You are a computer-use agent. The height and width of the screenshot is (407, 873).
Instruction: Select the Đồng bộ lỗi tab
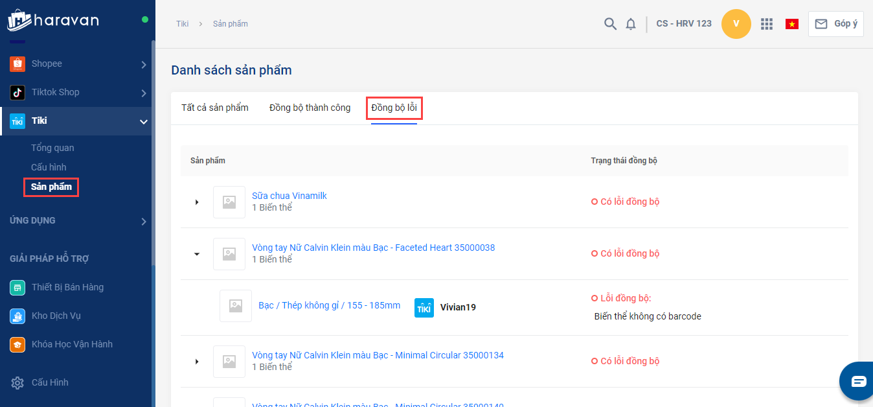click(394, 108)
